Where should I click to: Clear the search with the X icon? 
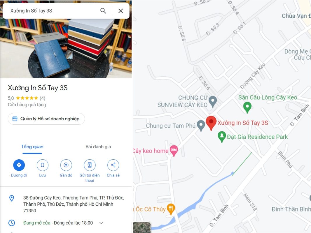point(120,11)
